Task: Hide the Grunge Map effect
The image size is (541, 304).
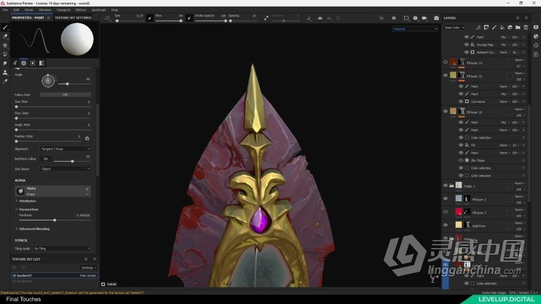Action: (466, 45)
